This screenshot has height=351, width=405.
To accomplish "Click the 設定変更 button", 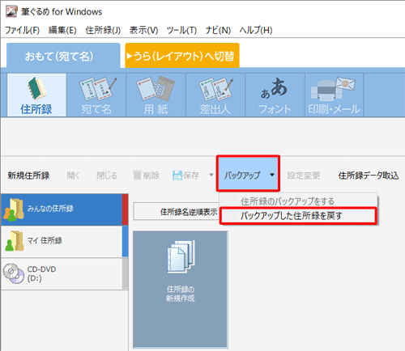I will [304, 175].
